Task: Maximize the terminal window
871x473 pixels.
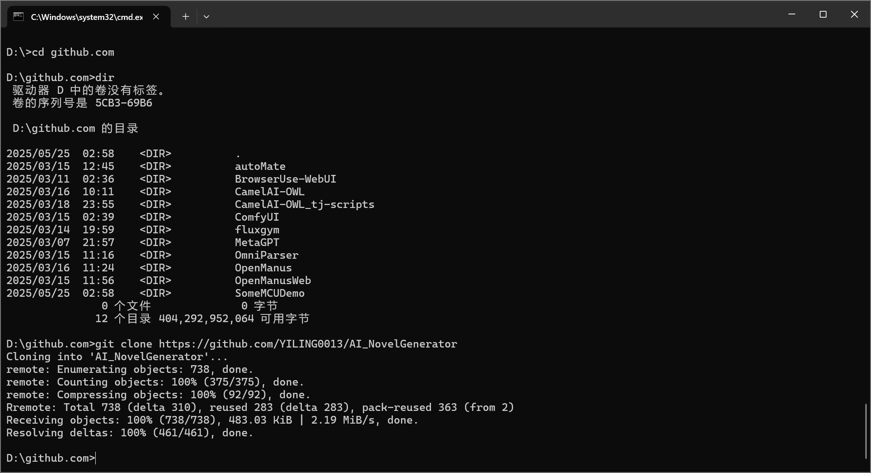Action: coord(823,14)
